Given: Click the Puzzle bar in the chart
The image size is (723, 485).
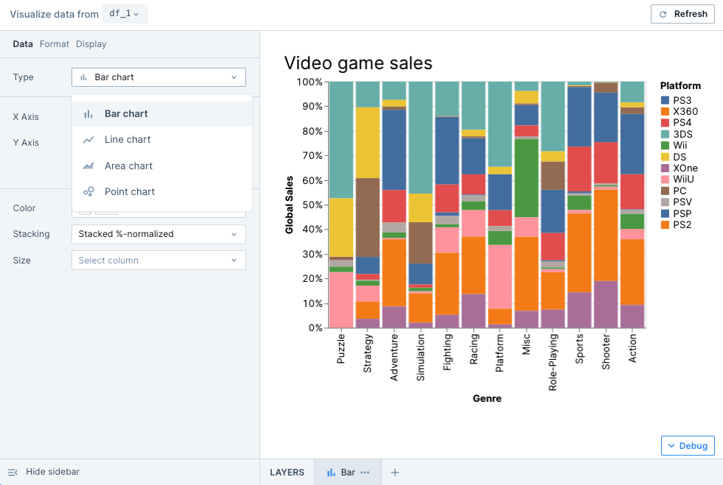Looking at the screenshot, I should coord(340,205).
